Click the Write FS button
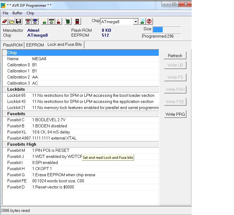234x215 pixels. coord(175,77)
